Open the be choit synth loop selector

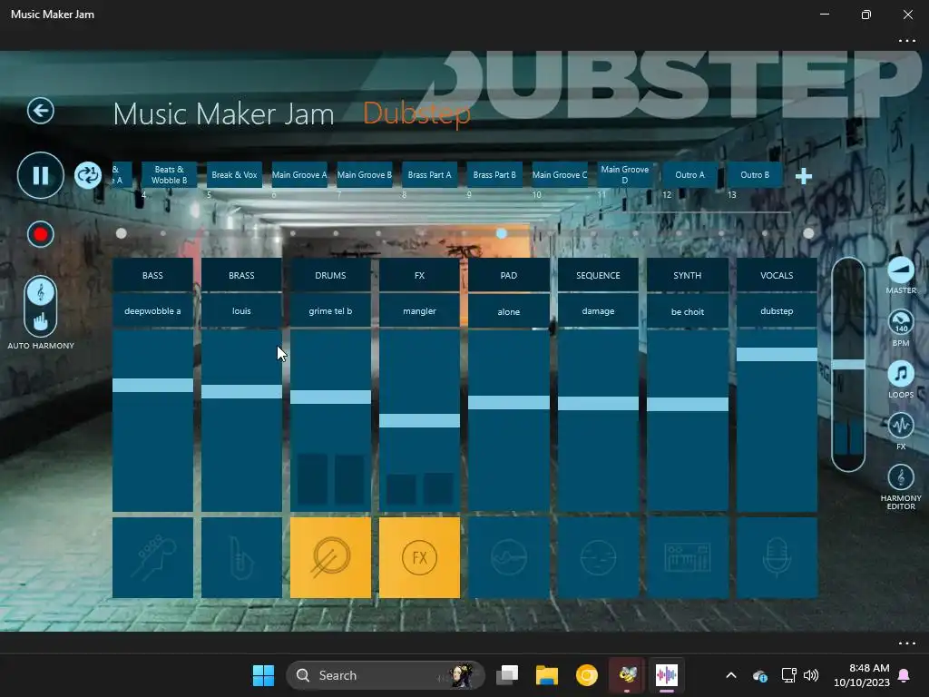[x=688, y=311]
